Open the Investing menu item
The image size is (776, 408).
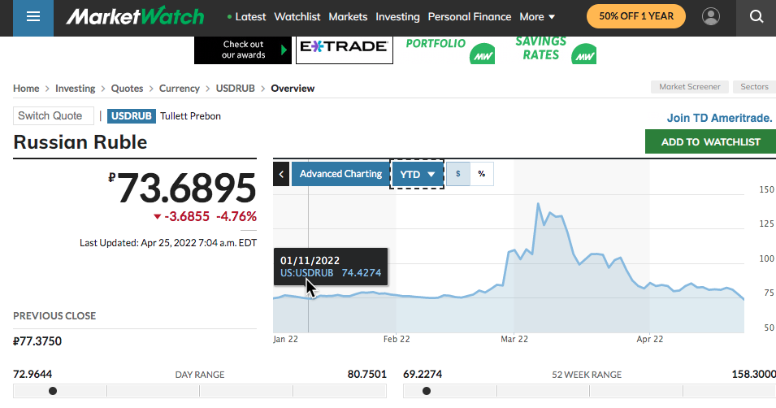click(x=397, y=17)
